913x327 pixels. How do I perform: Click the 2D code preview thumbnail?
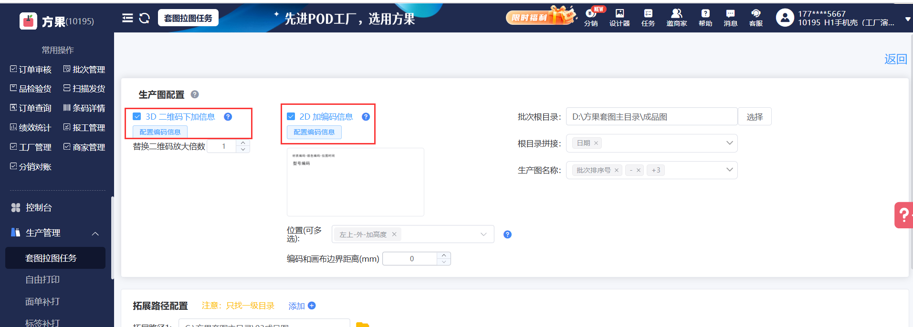(356, 182)
